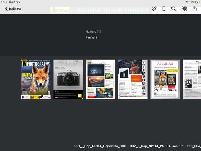Select the 'Numero 114' label
201x151 pixels.
tap(94, 32)
